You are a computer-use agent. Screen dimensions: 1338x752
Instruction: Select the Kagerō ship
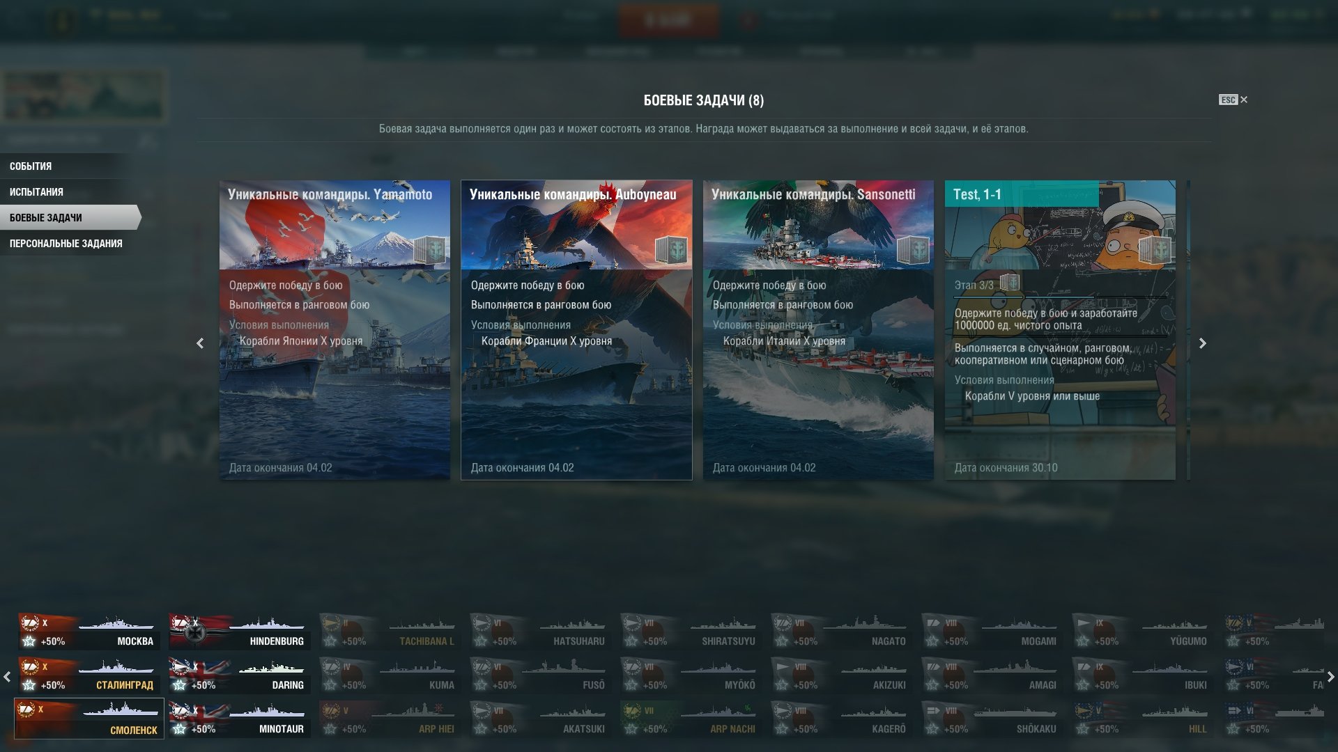coord(842,719)
